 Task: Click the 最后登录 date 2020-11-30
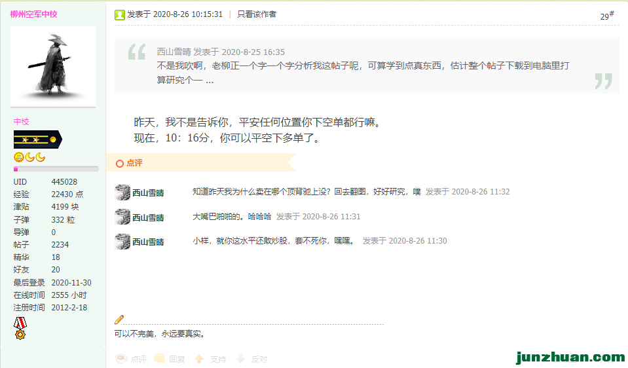71,283
